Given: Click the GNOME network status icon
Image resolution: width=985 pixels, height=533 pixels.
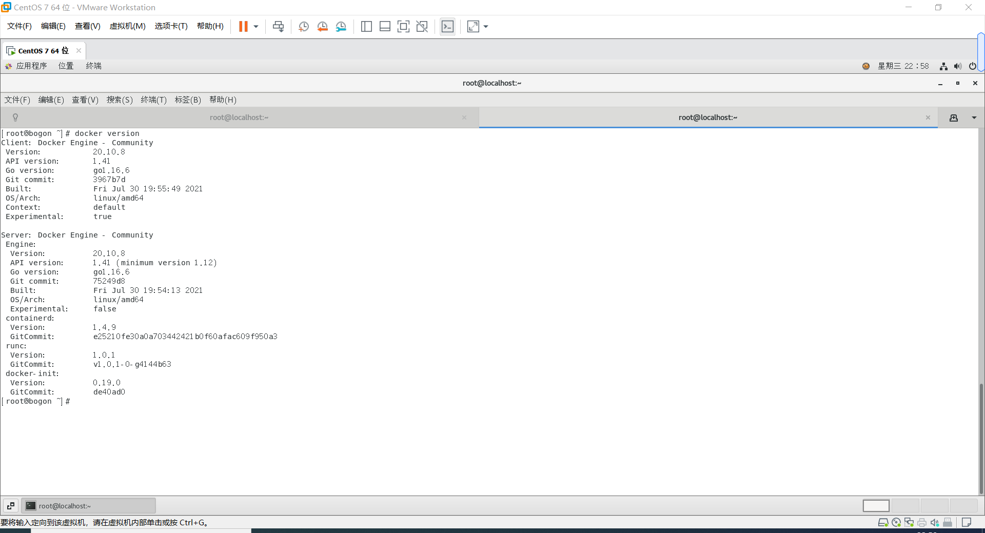Looking at the screenshot, I should coord(943,66).
